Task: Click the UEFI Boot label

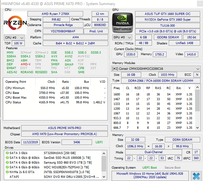Action: tap(149, 168)
